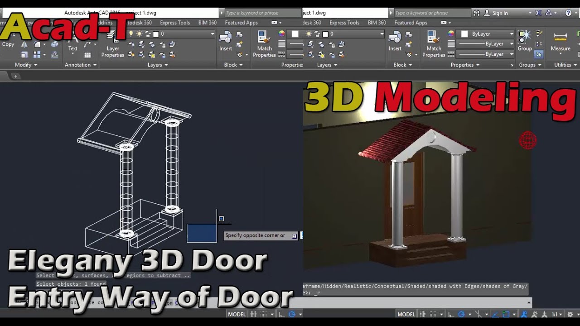Open Express Tools tab in wireframe window
Screen dimensions: 580x326
175,23
